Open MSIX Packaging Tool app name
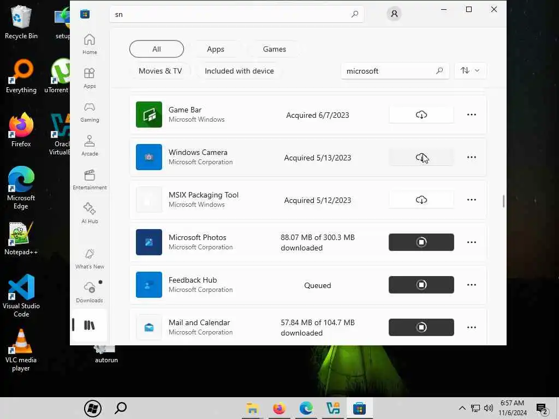 [204, 195]
